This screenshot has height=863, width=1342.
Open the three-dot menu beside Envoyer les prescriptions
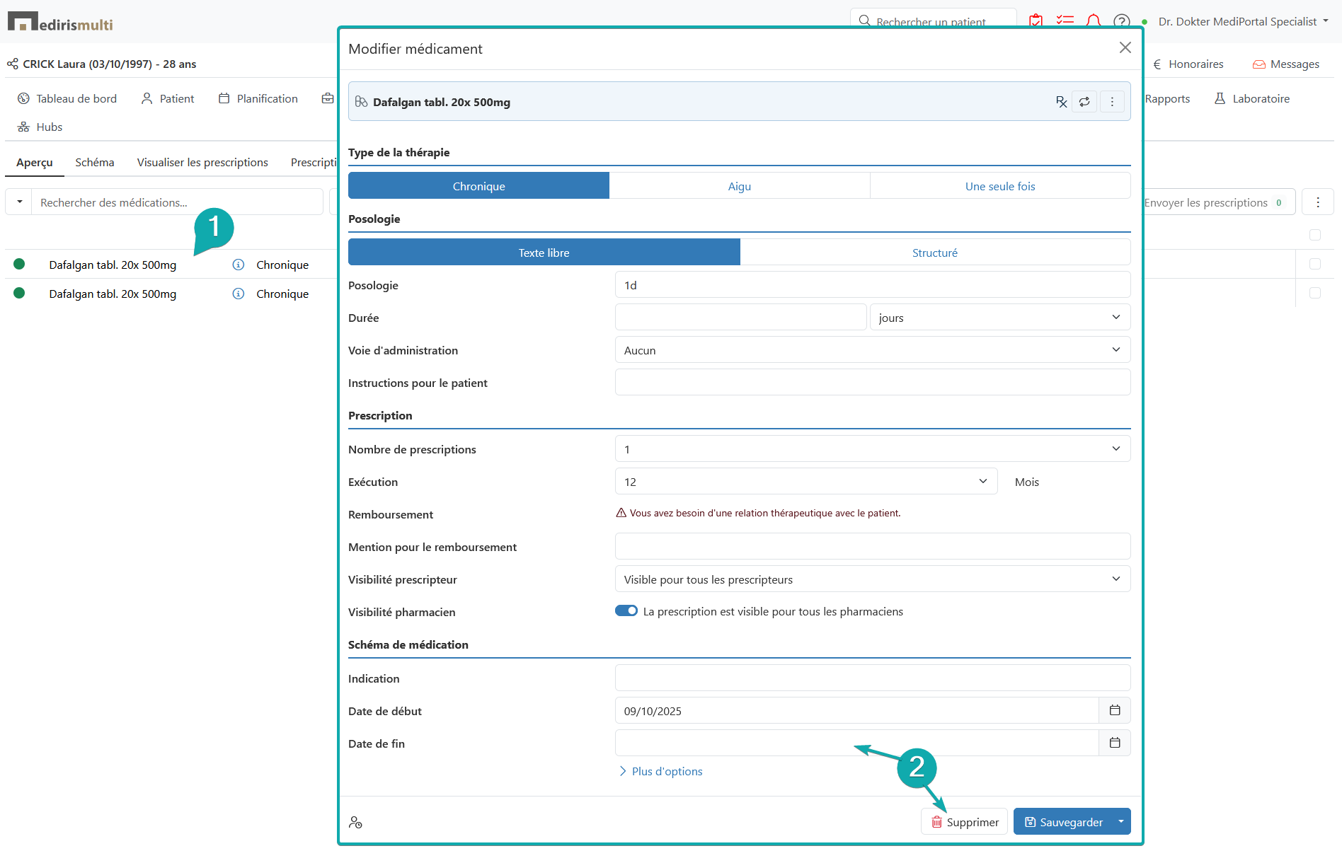tap(1318, 202)
